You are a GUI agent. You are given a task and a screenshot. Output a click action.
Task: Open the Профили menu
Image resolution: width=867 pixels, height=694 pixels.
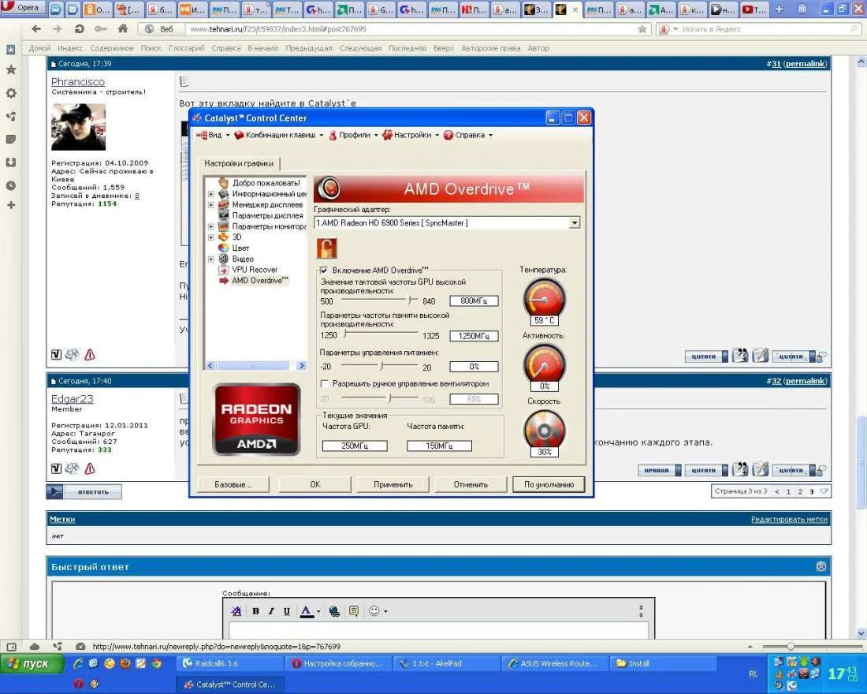353,135
